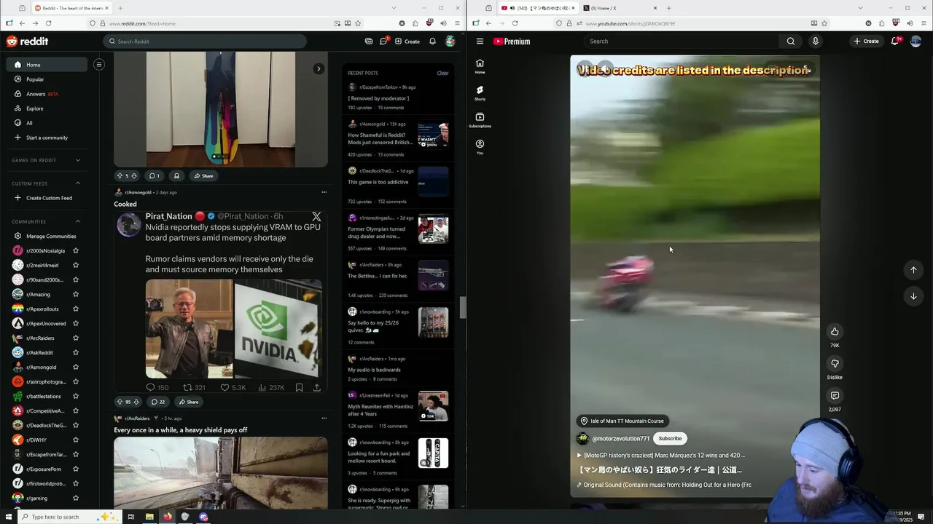Favorite r/Amazing with star
933x524 pixels.
76,295
